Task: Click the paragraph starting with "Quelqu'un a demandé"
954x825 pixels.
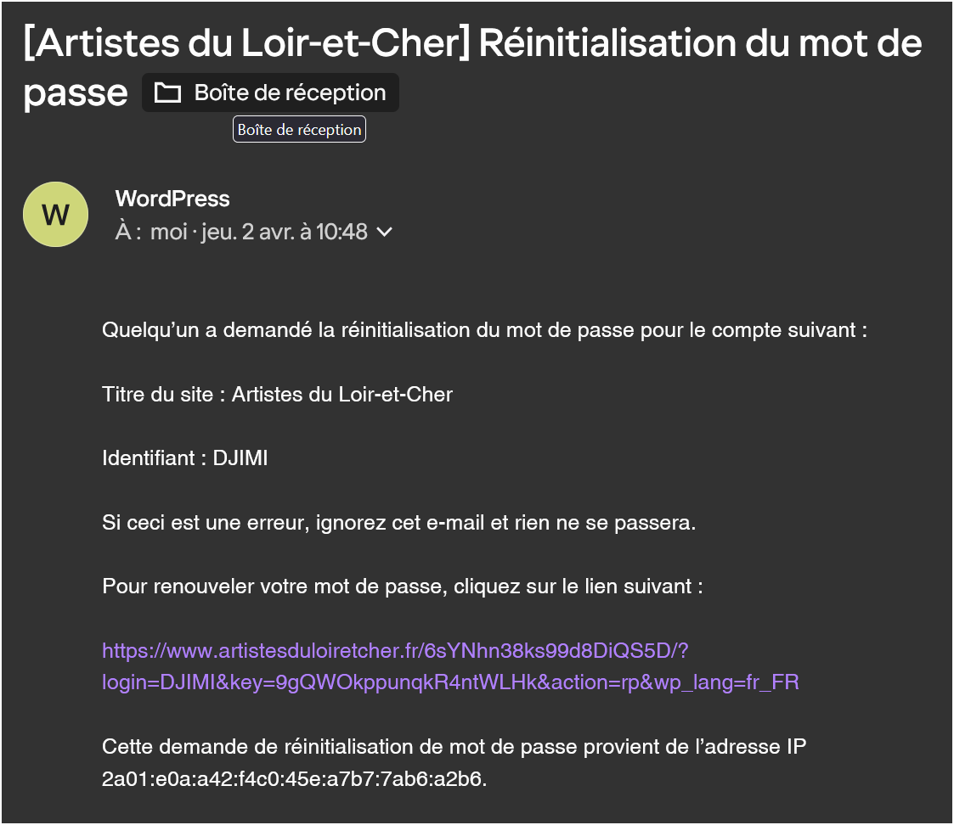Action: click(x=484, y=330)
